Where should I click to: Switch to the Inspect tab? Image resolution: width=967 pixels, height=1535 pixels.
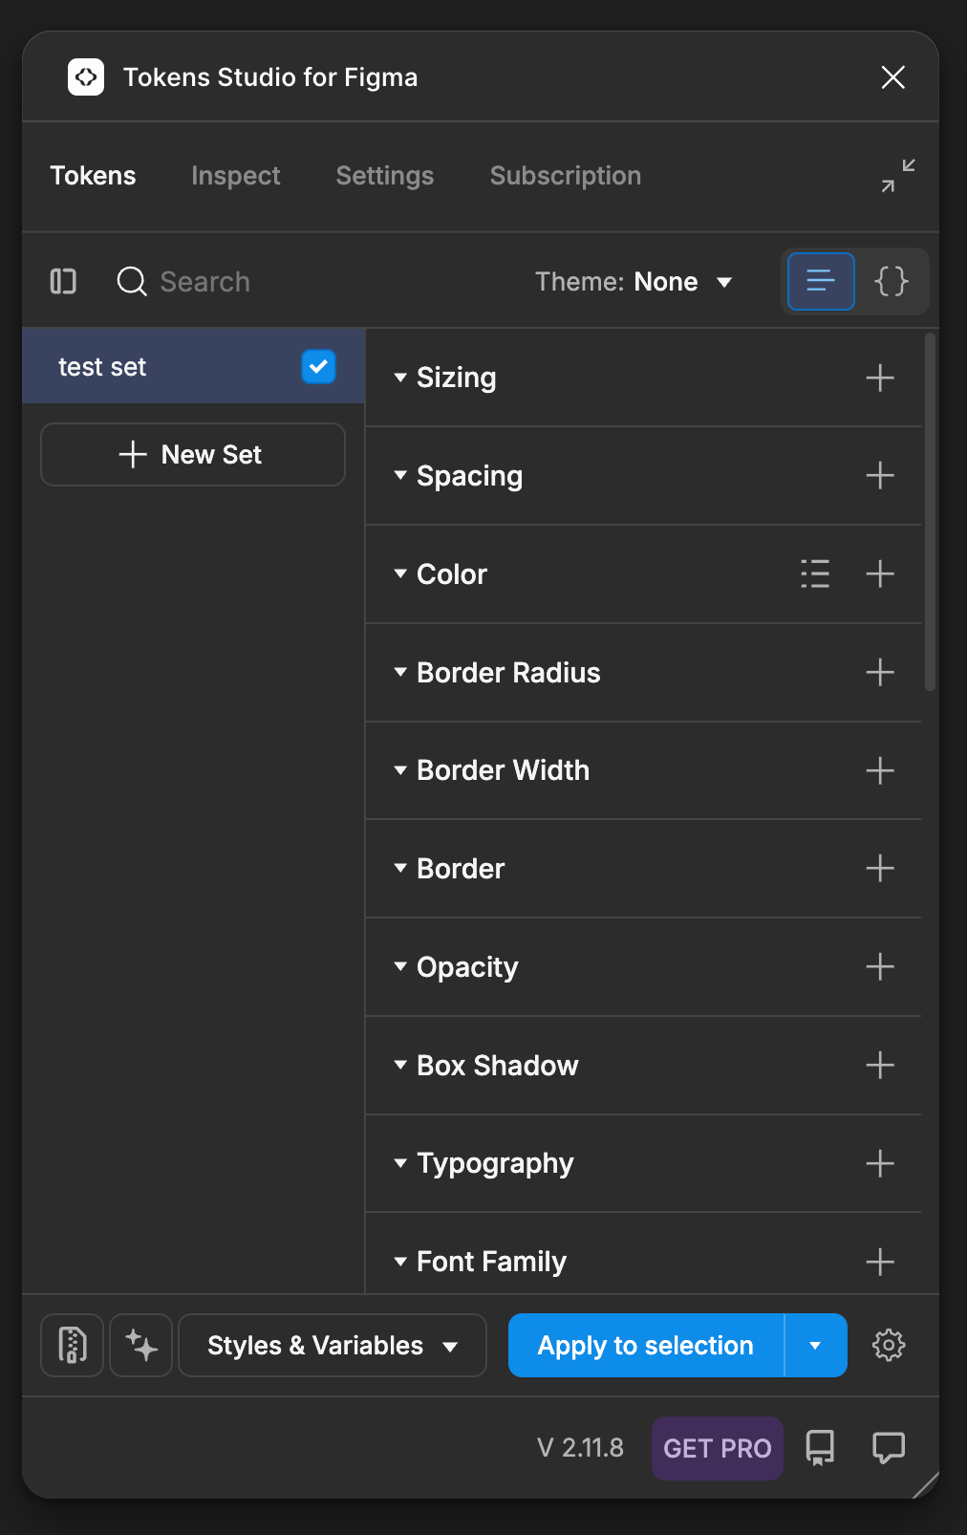[x=236, y=176]
